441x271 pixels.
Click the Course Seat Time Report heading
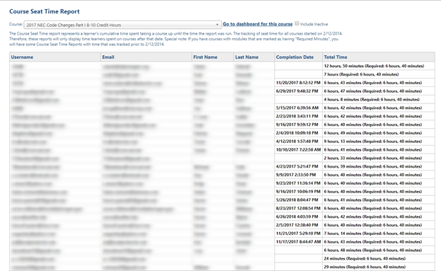tap(45, 11)
